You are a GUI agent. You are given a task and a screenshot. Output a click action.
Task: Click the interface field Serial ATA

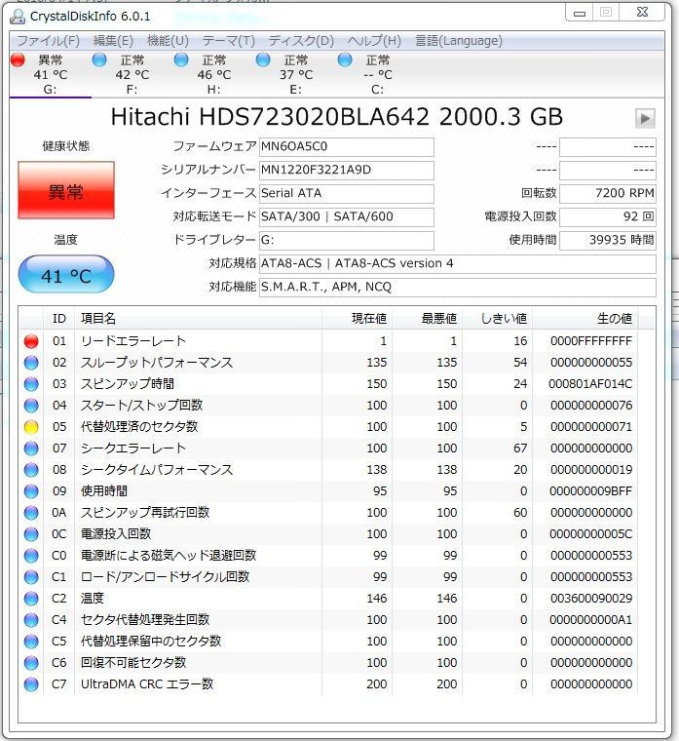pos(347,194)
